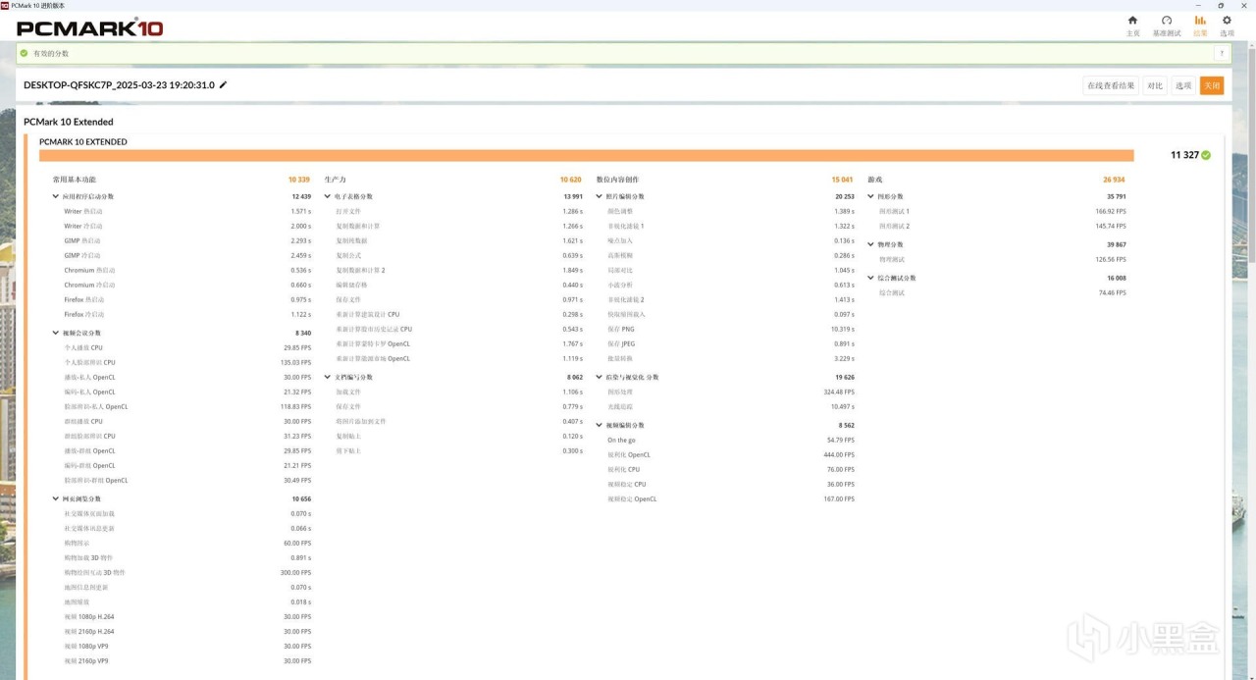1256x680 pixels.
Task: Click the 图形测试 1 row
Action: (x=1003, y=211)
